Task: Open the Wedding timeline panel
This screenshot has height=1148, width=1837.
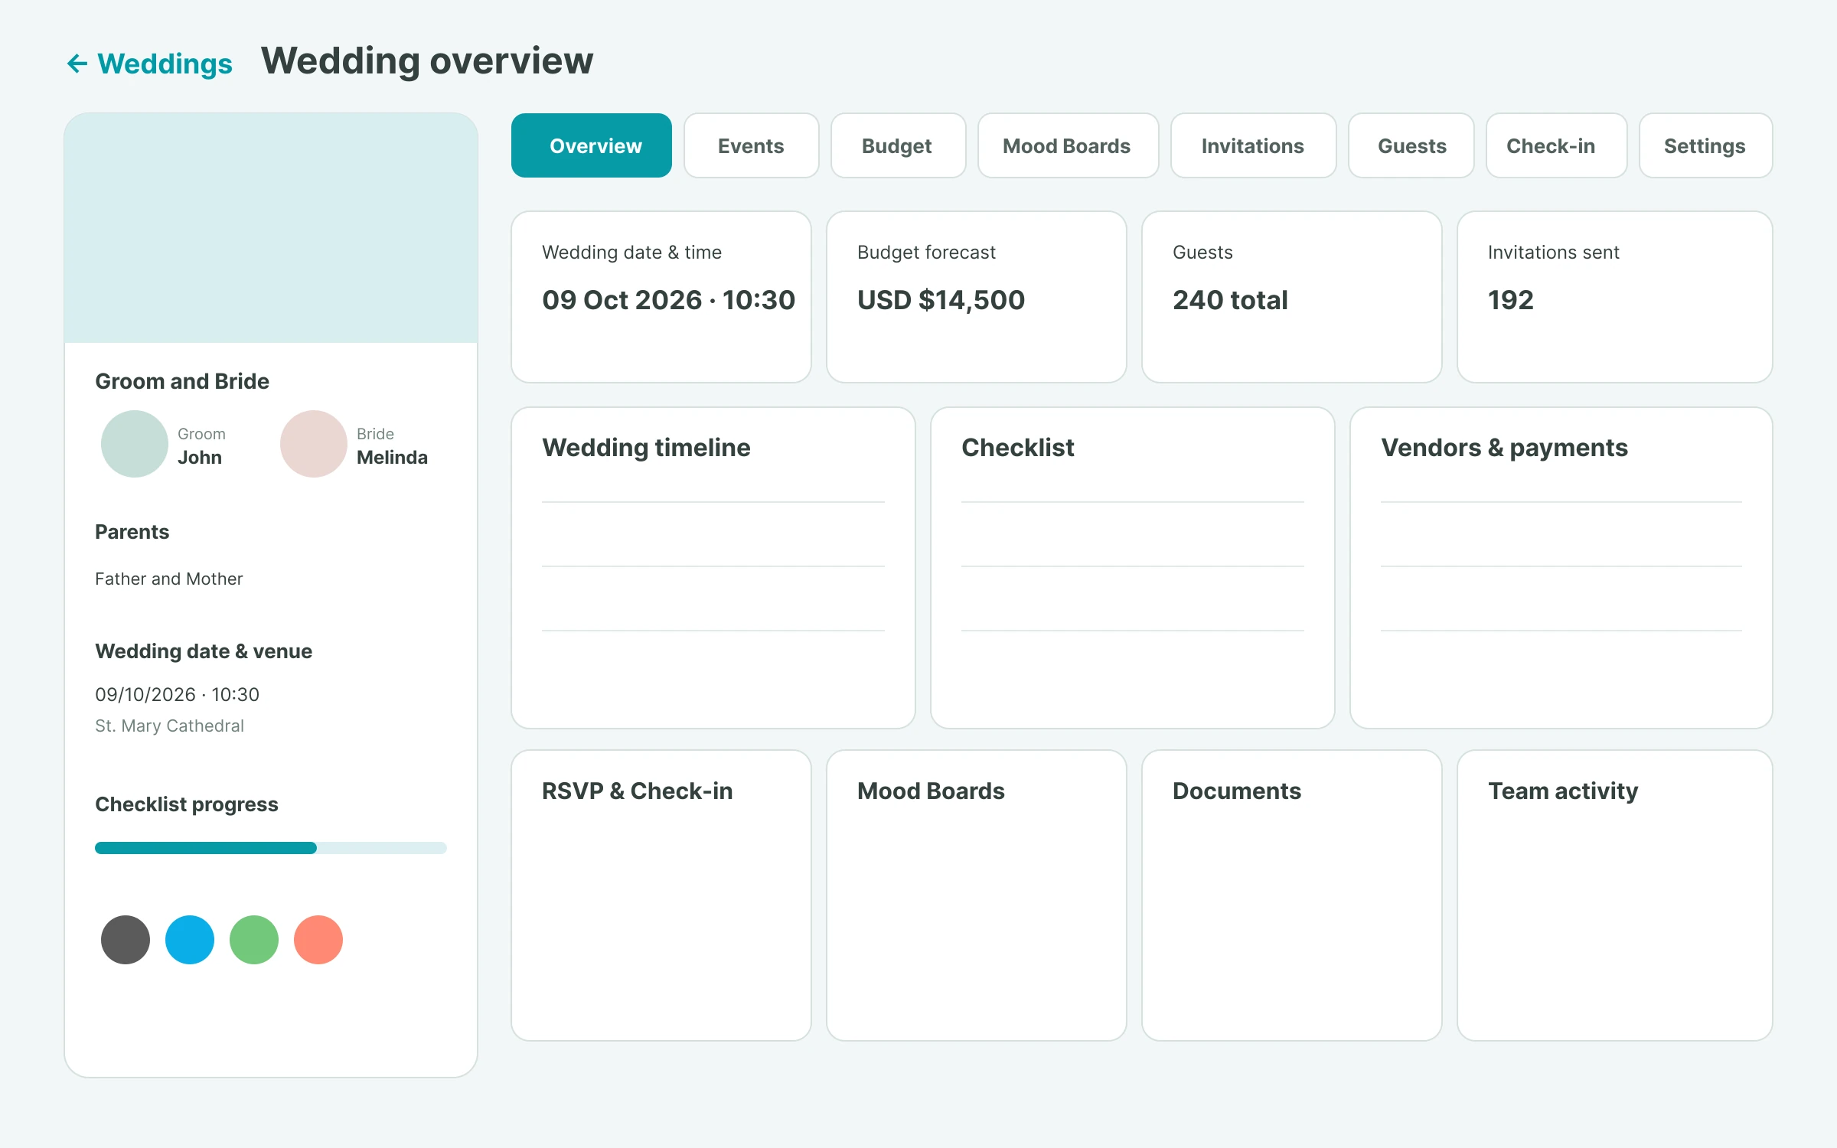Action: click(x=713, y=568)
